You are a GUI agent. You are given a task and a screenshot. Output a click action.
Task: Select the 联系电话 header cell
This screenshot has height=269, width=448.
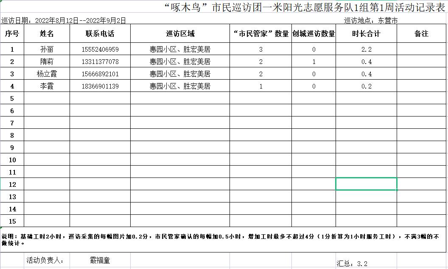tap(100, 33)
